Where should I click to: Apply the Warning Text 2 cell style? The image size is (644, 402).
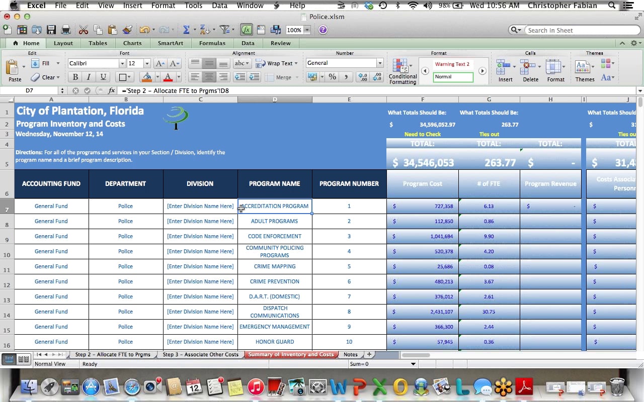click(x=452, y=64)
